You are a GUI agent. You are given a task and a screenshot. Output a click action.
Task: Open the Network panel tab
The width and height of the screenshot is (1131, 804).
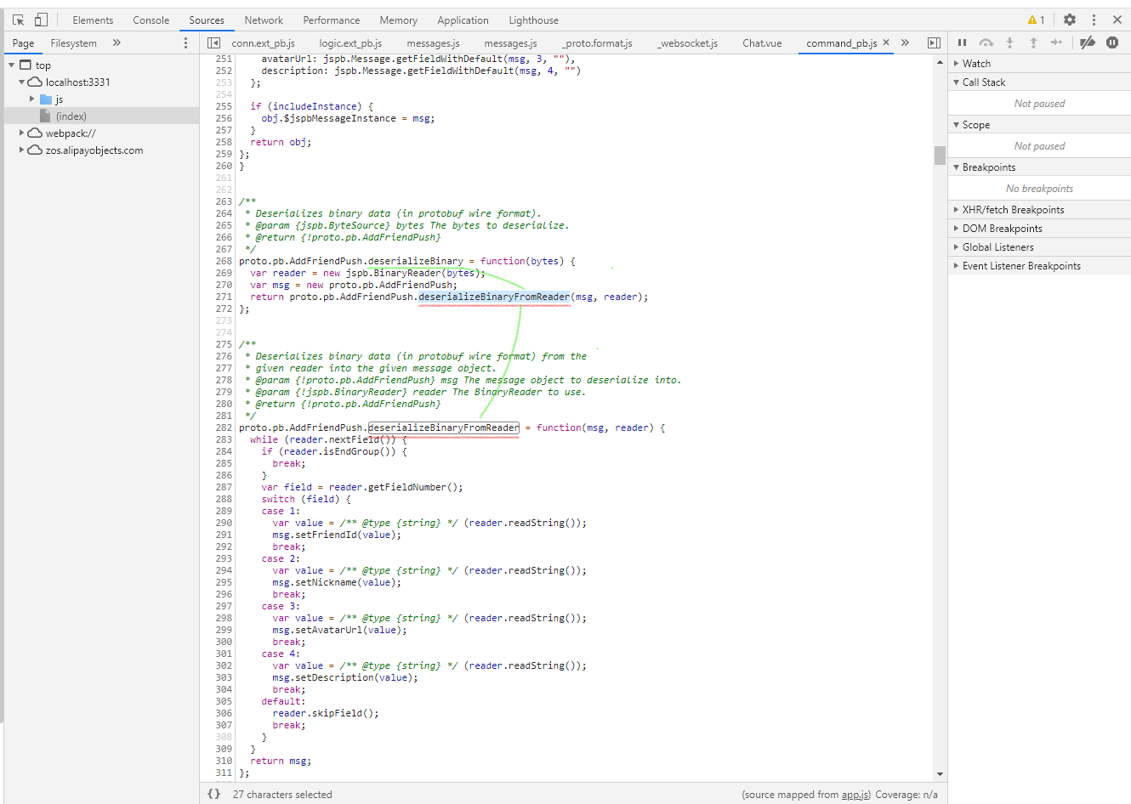264,20
